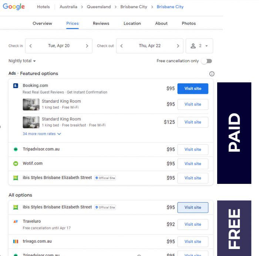Click the Tripadvisor owl icon in Featured options
259x256 pixels.
tap(16, 149)
